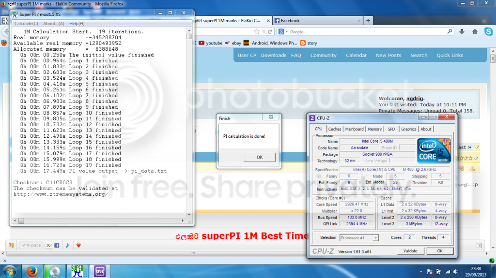Screen dimensions: 496x278
Task: Click the Super PI vertical scrollbar thumb
Action: point(189,36)
